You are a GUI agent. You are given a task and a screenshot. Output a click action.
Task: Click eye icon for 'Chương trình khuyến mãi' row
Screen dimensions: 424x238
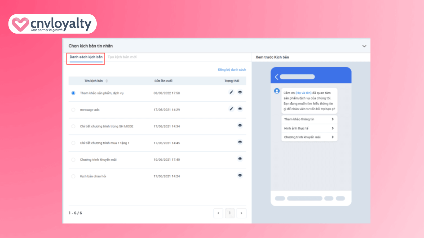pyautogui.click(x=240, y=159)
